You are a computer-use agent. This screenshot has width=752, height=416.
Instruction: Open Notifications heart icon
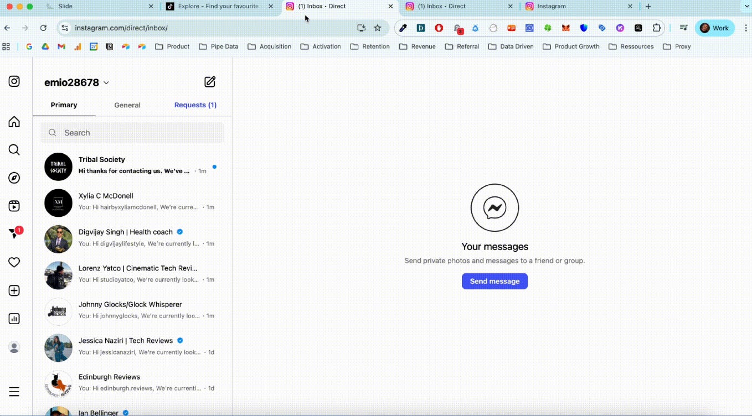click(x=14, y=262)
